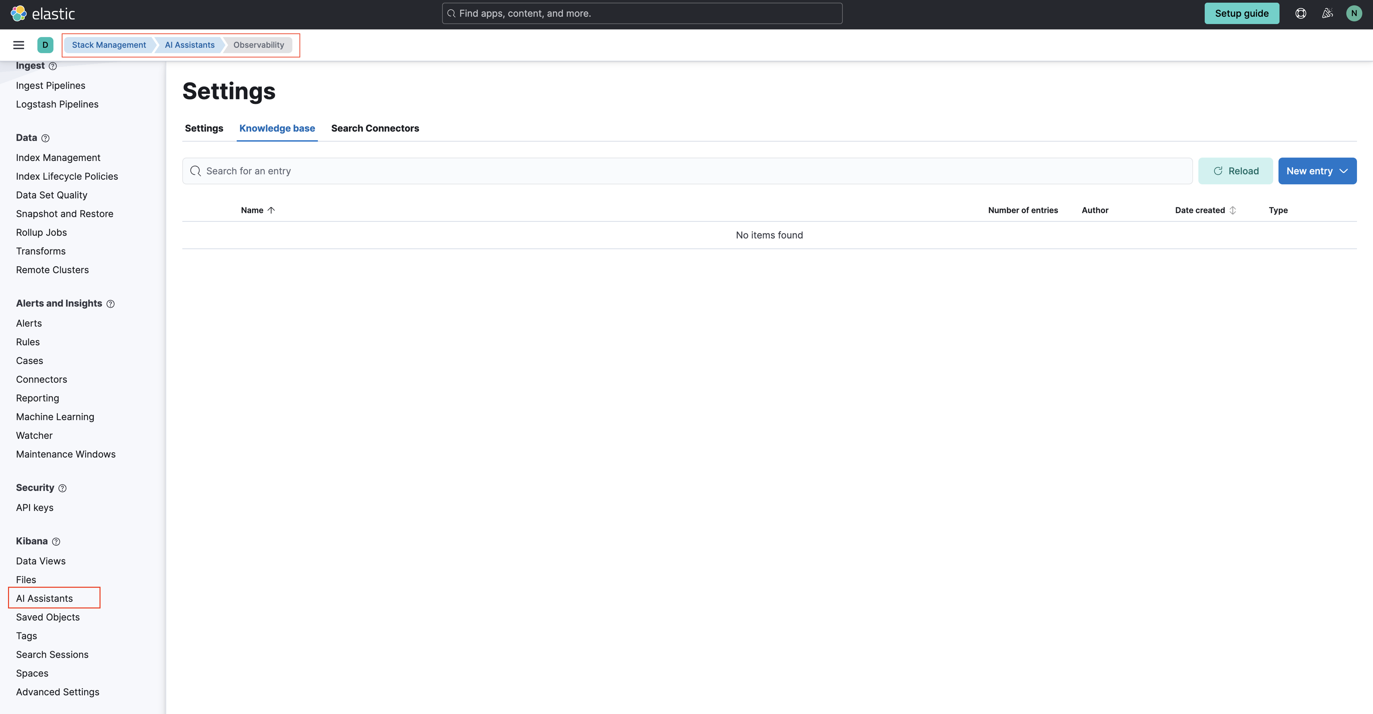Open the user profile avatar 'N'
1373x714 pixels.
pos(1354,13)
